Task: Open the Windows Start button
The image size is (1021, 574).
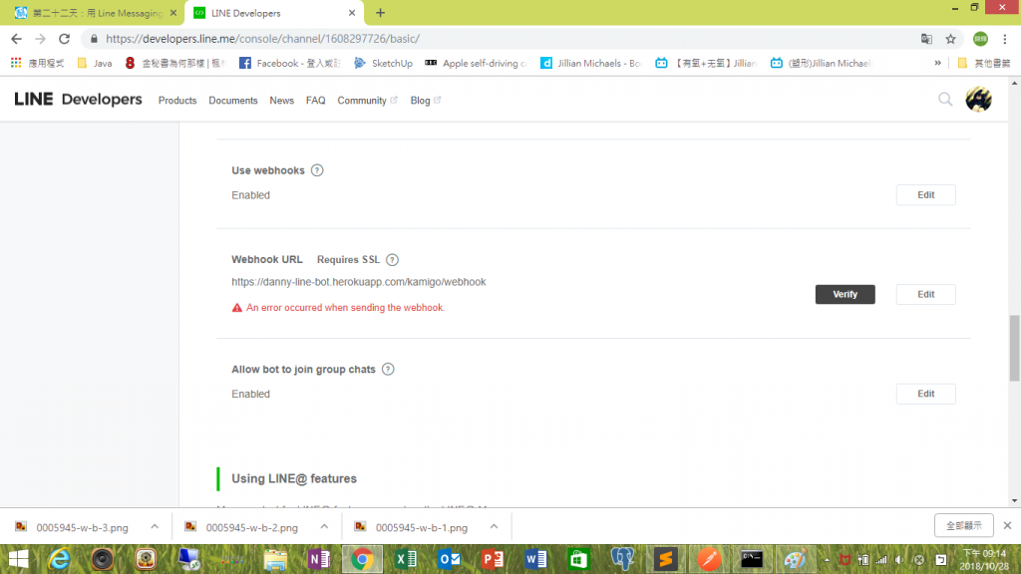Action: [18, 559]
